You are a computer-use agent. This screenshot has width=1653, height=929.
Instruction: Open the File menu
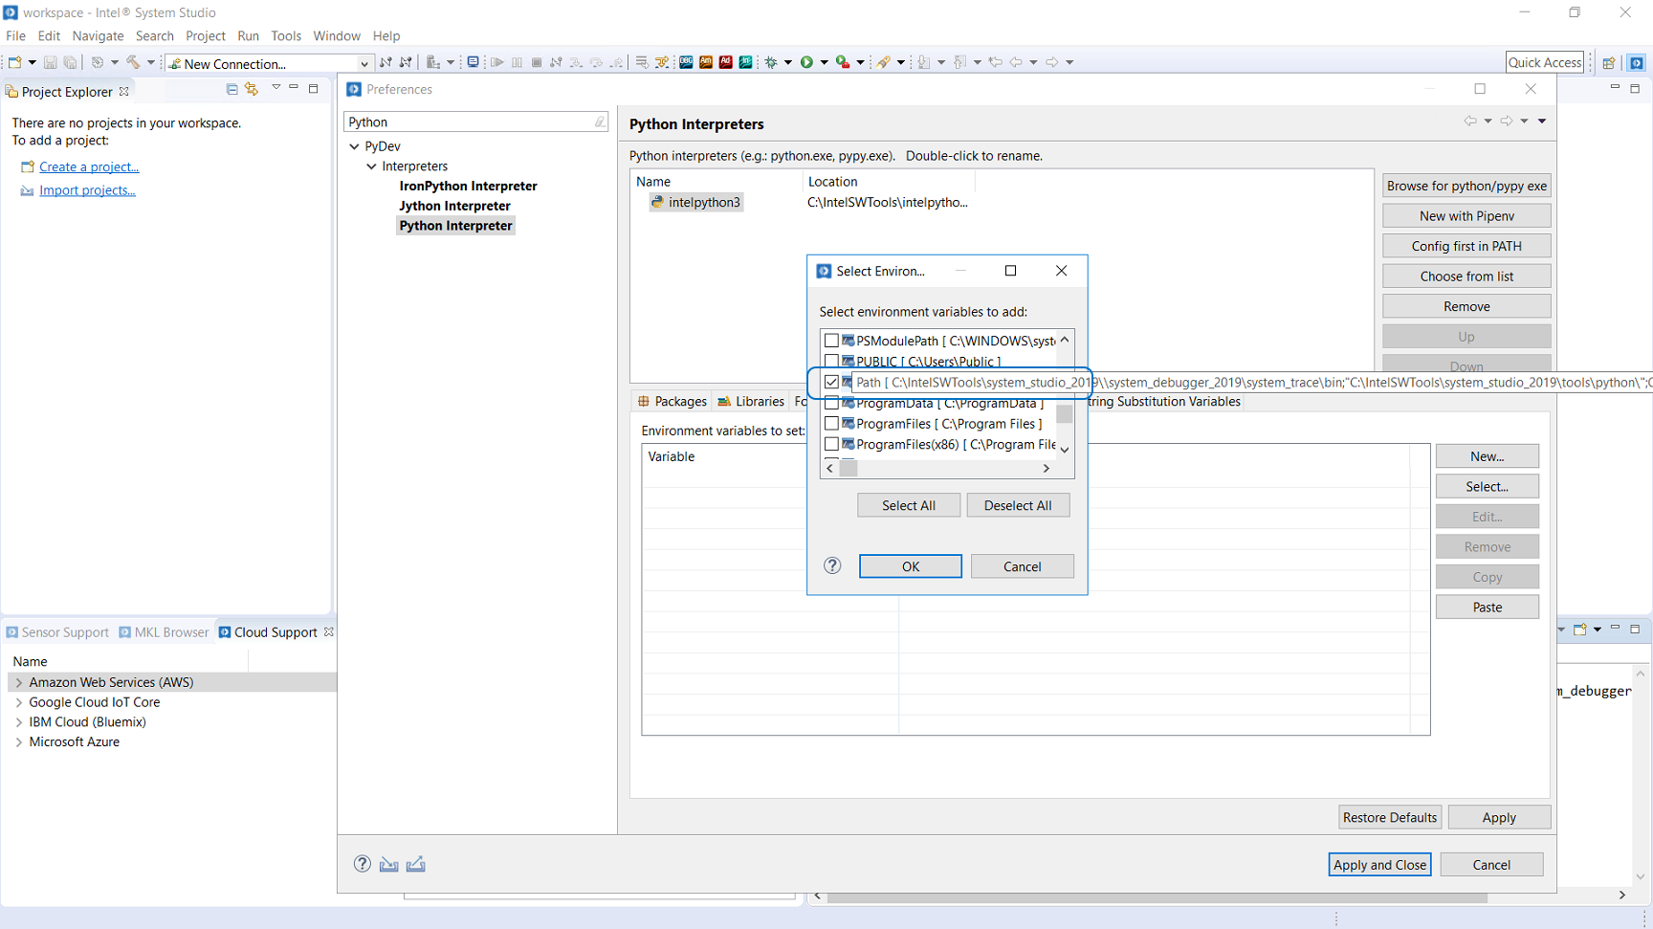[16, 35]
